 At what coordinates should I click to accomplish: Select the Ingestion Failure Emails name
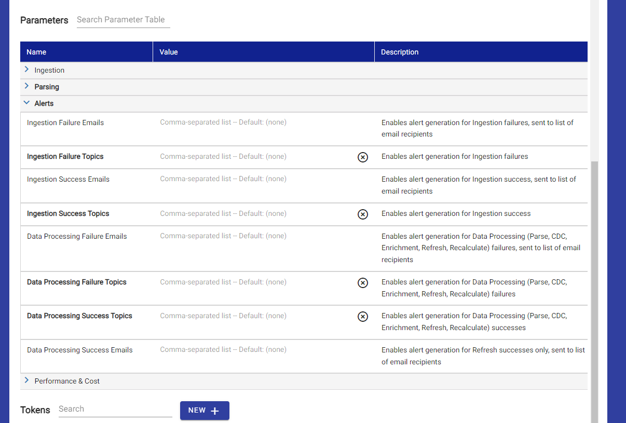pyautogui.click(x=65, y=123)
